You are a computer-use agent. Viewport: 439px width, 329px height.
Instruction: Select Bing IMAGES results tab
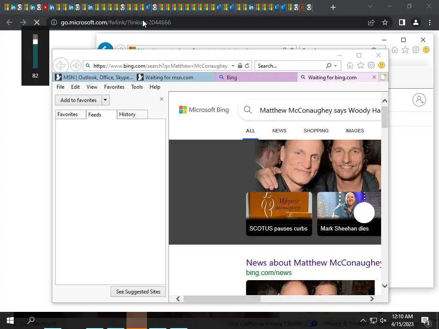[355, 131]
